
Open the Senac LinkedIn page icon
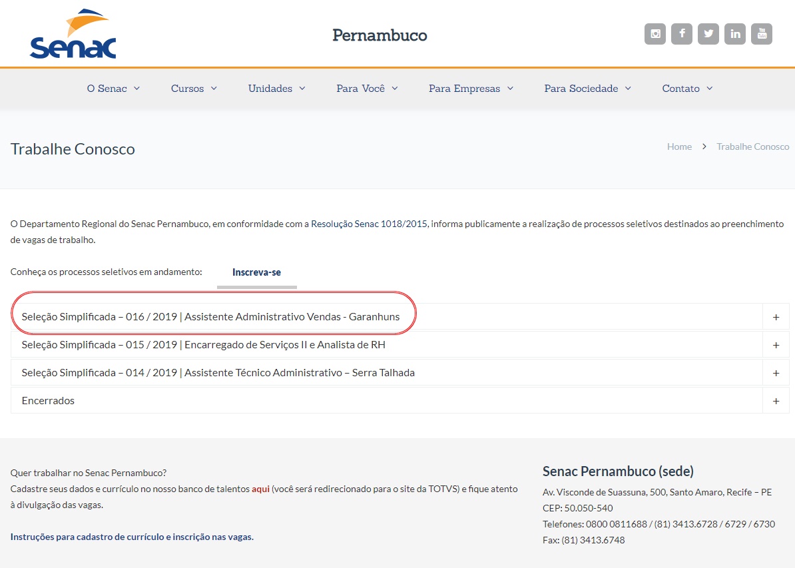[x=734, y=34]
